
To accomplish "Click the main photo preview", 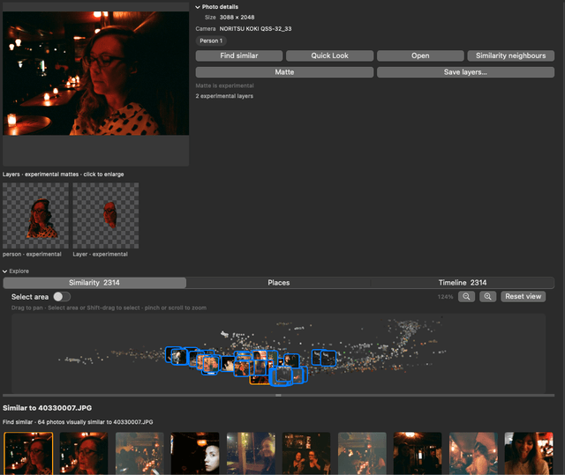I will [95, 73].
